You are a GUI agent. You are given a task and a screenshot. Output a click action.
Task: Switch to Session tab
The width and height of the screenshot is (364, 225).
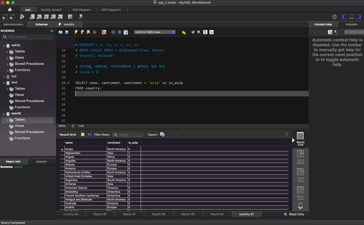(42, 161)
